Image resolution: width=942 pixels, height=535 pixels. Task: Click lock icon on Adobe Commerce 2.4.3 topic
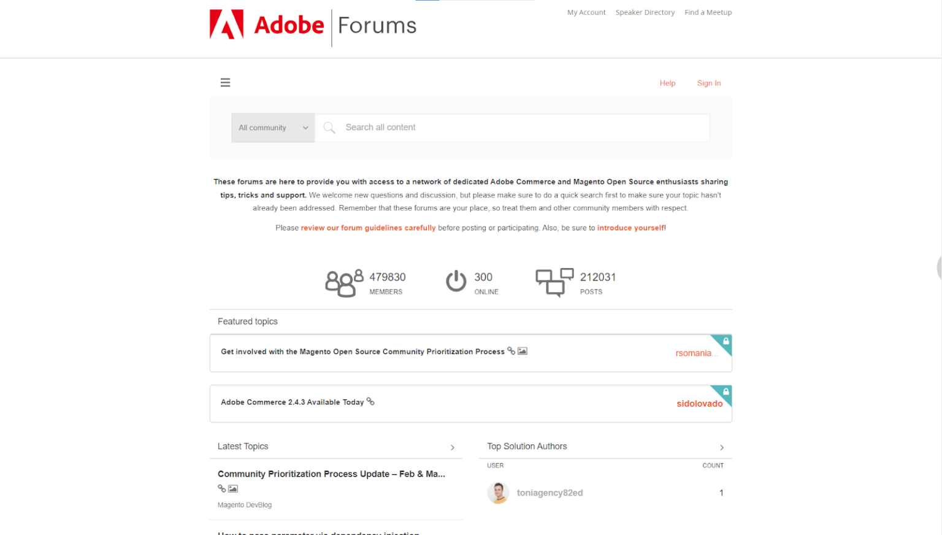pyautogui.click(x=726, y=392)
